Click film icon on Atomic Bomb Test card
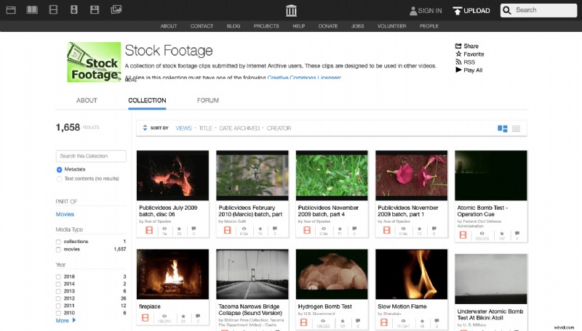 (x=463, y=235)
